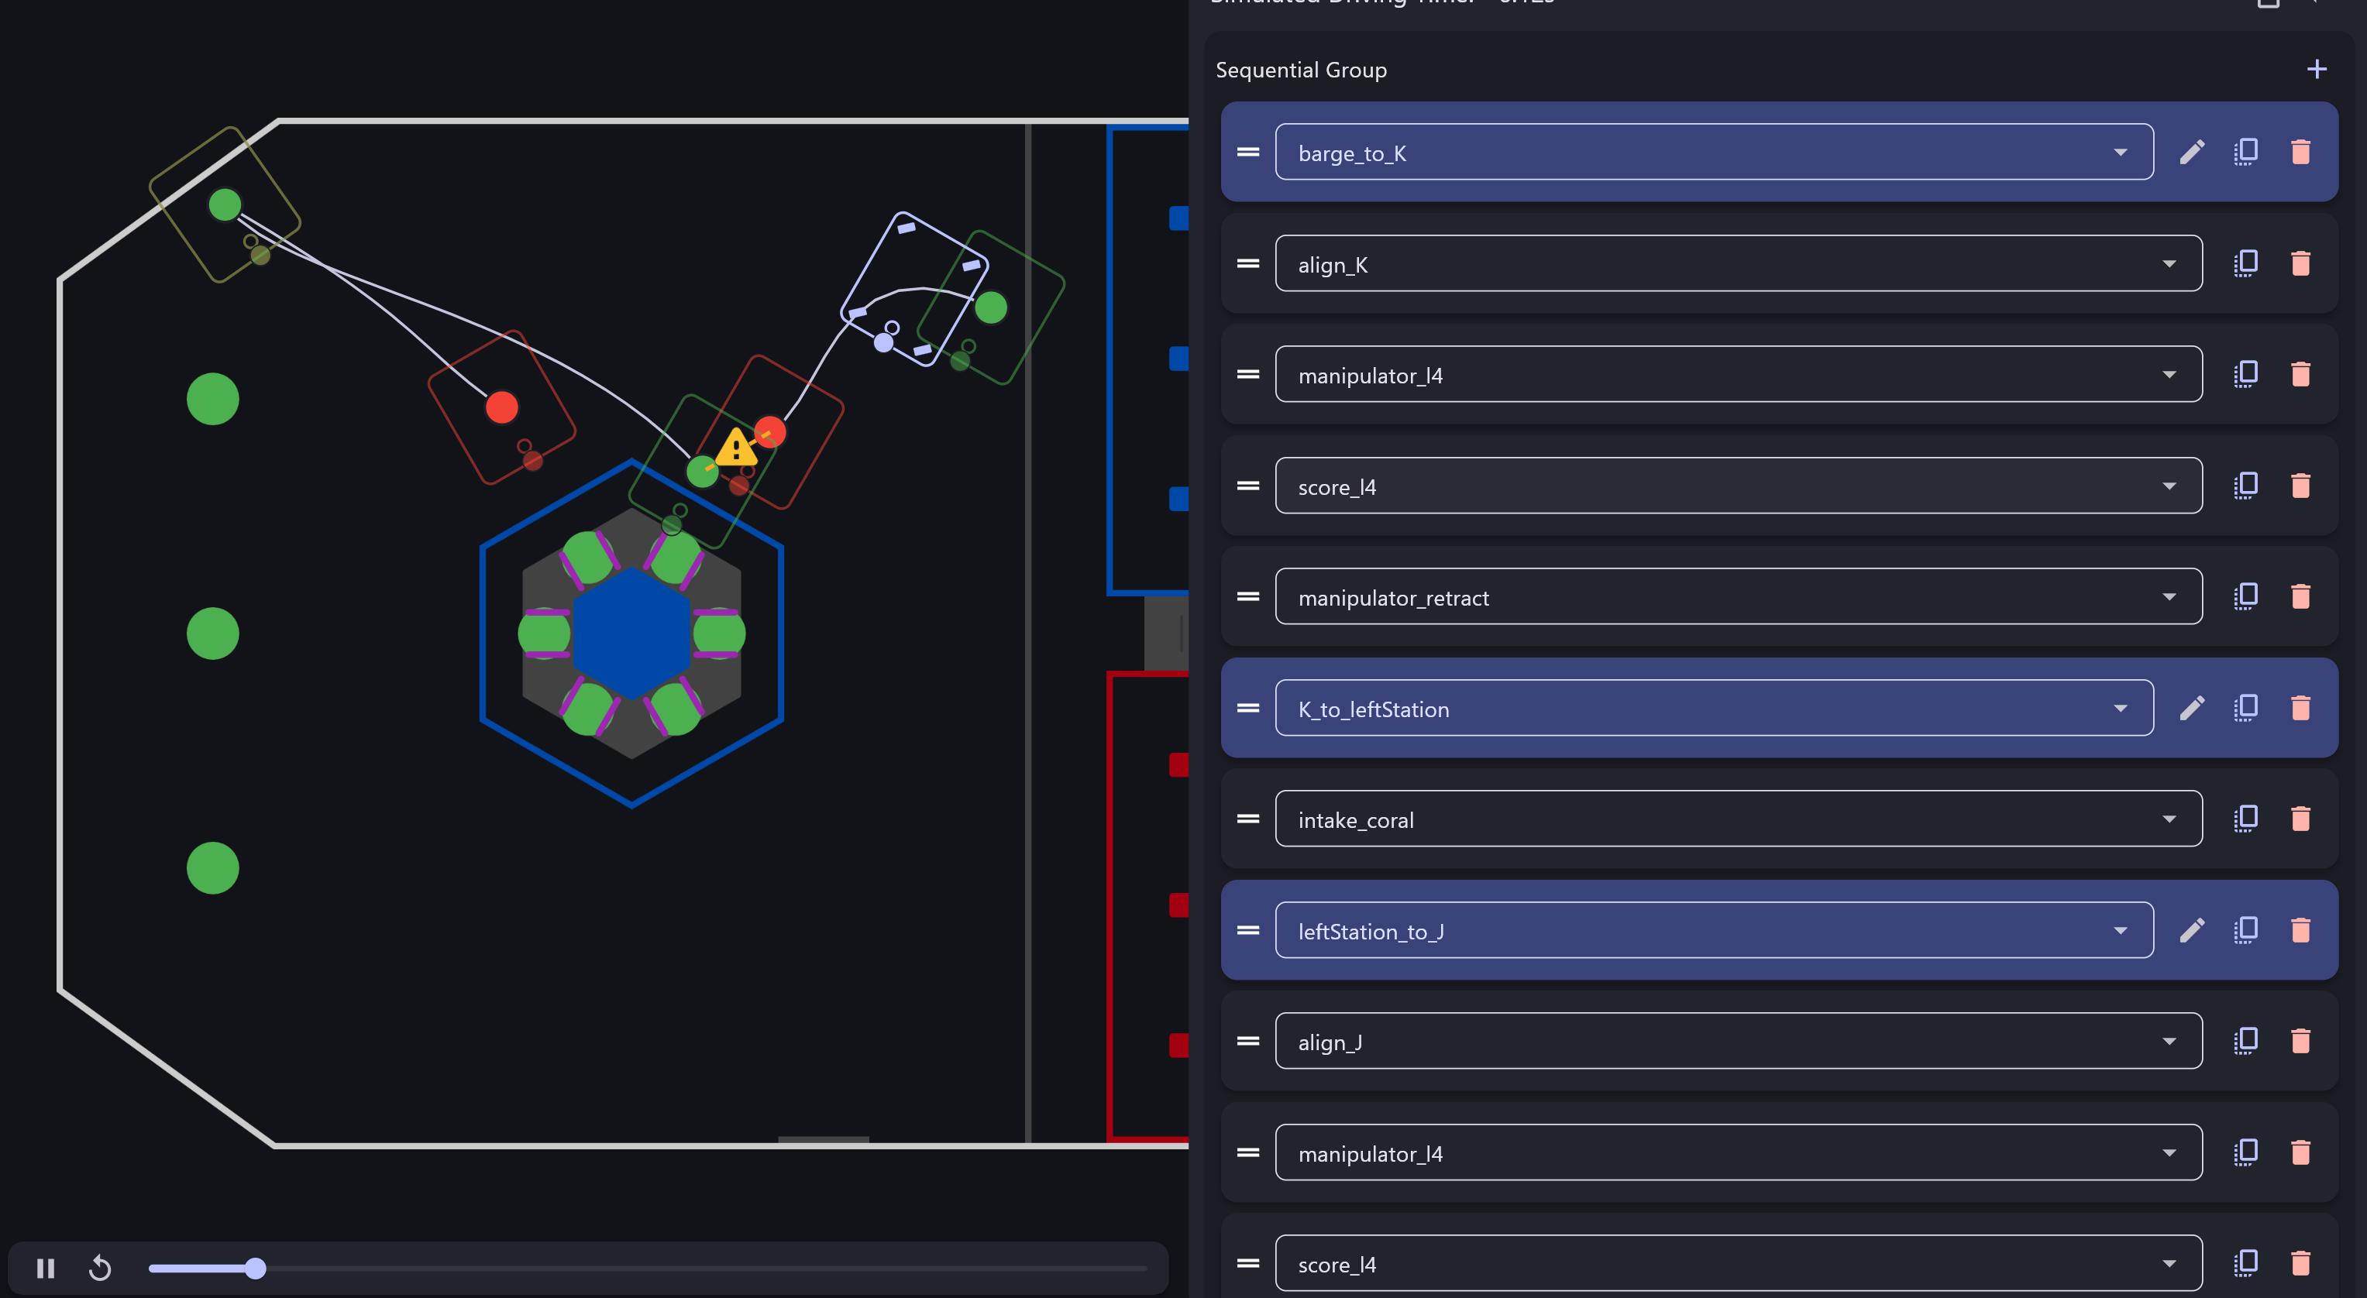Open the leftStation_to_J path dropdown
The image size is (2367, 1298).
(x=1714, y=929)
